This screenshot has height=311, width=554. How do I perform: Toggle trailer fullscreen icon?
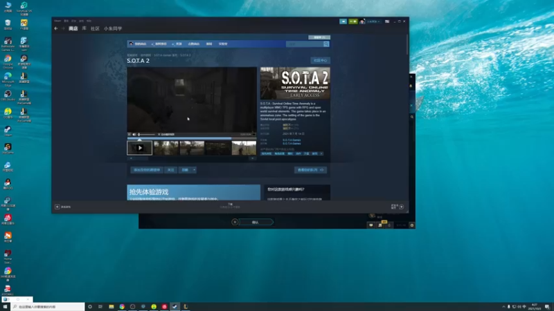tap(253, 134)
